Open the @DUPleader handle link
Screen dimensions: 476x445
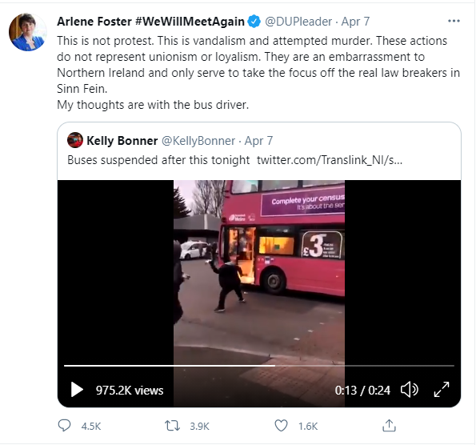(298, 22)
